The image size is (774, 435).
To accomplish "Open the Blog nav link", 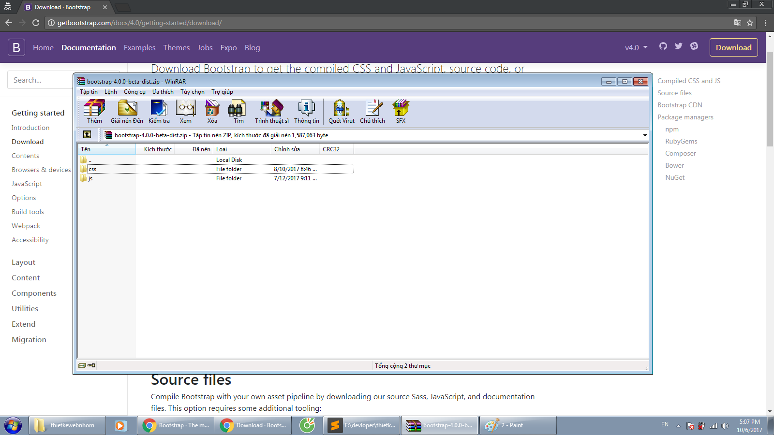I will point(252,47).
